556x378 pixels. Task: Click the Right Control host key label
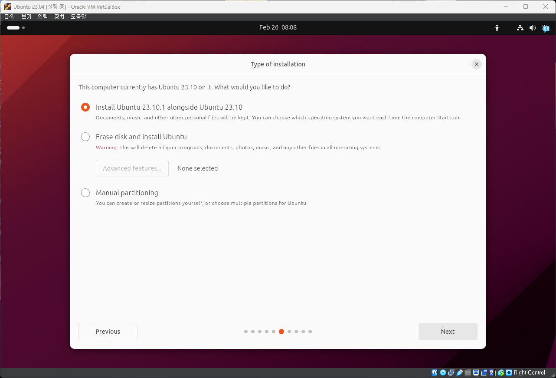[x=530, y=373]
